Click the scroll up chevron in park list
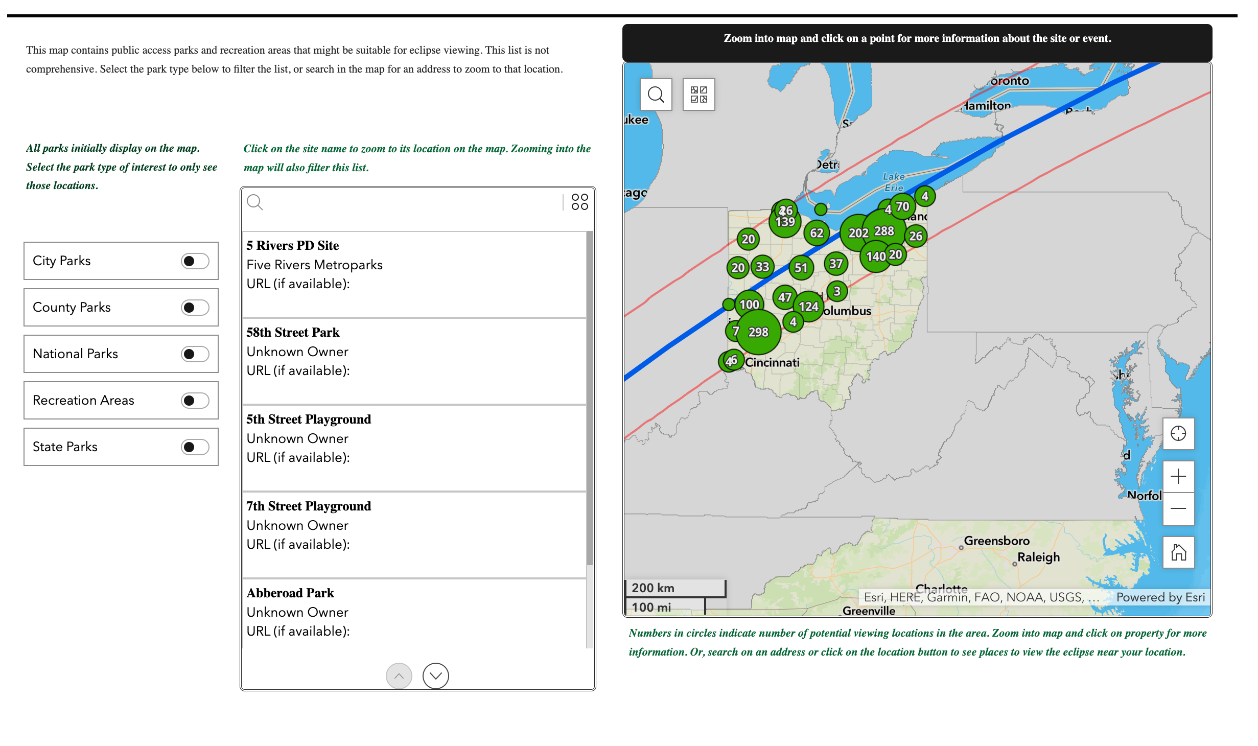The image size is (1258, 746). 400,673
